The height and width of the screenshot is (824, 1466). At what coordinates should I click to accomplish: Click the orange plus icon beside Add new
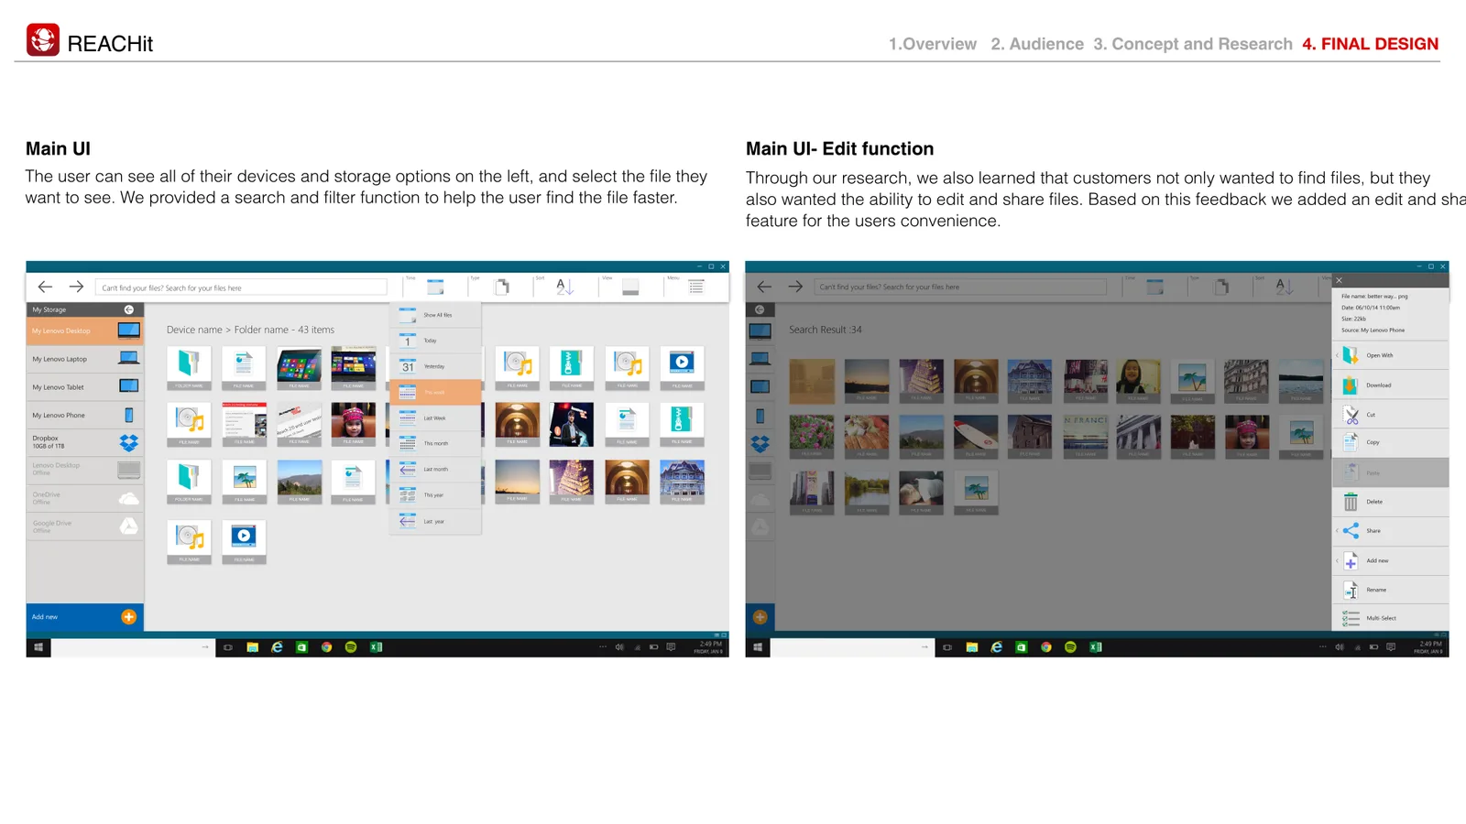tap(129, 617)
